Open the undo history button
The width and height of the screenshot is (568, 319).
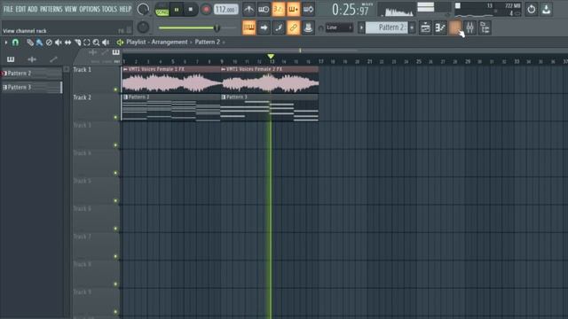531,10
